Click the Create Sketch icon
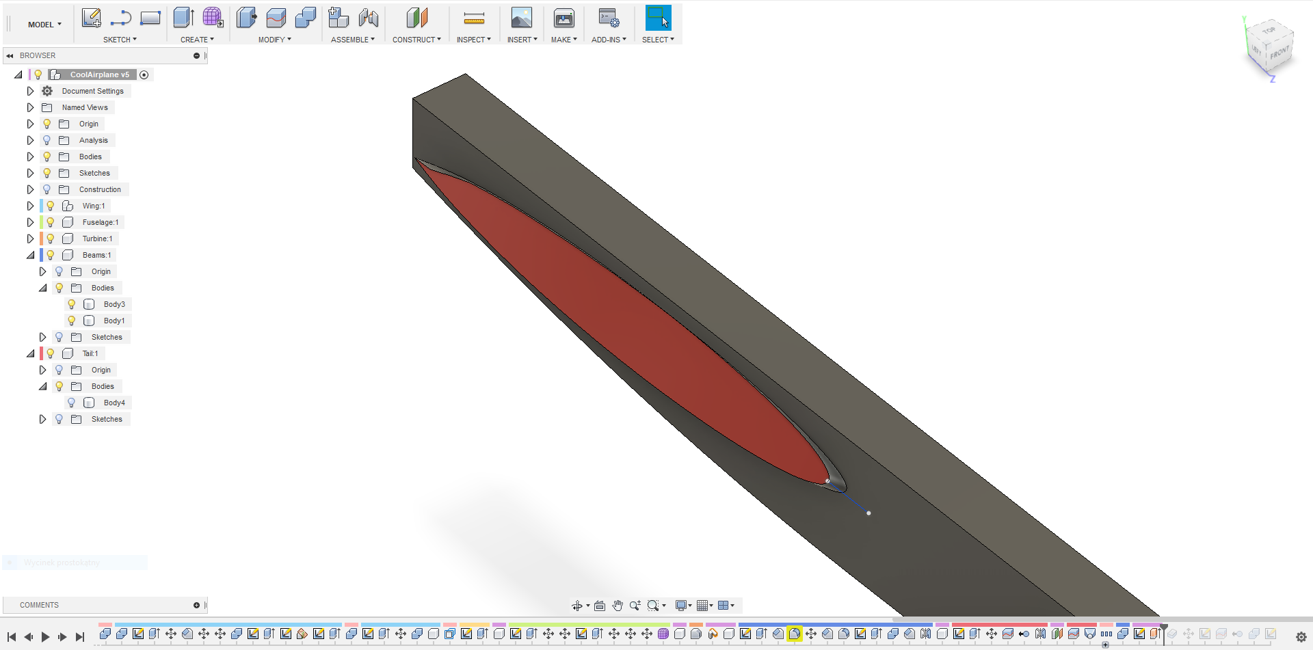The height and width of the screenshot is (650, 1313). [91, 18]
